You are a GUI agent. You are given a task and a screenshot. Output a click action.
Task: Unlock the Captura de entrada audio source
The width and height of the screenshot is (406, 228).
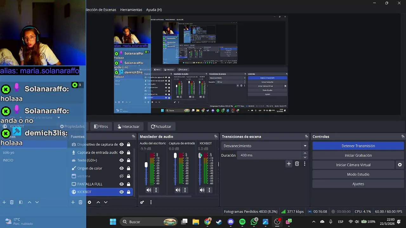[128, 152]
